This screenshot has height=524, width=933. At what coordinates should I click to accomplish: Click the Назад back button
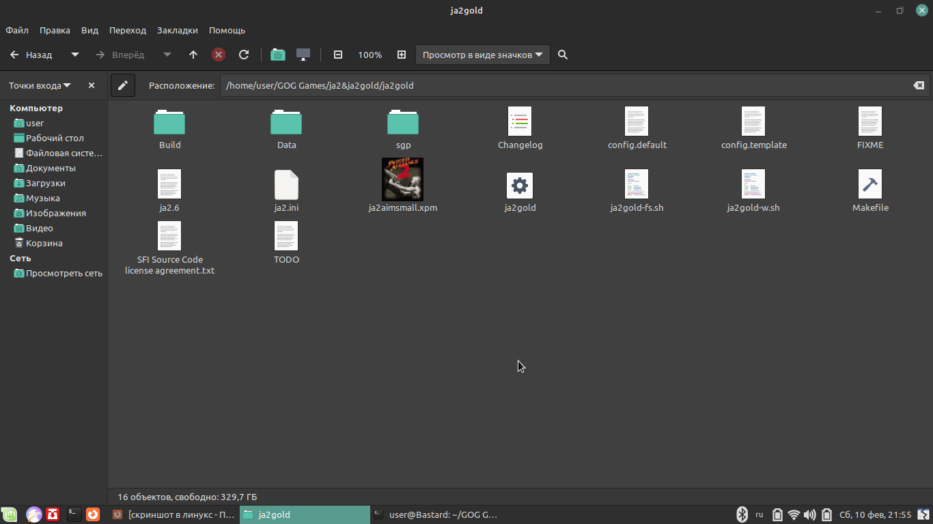click(31, 55)
